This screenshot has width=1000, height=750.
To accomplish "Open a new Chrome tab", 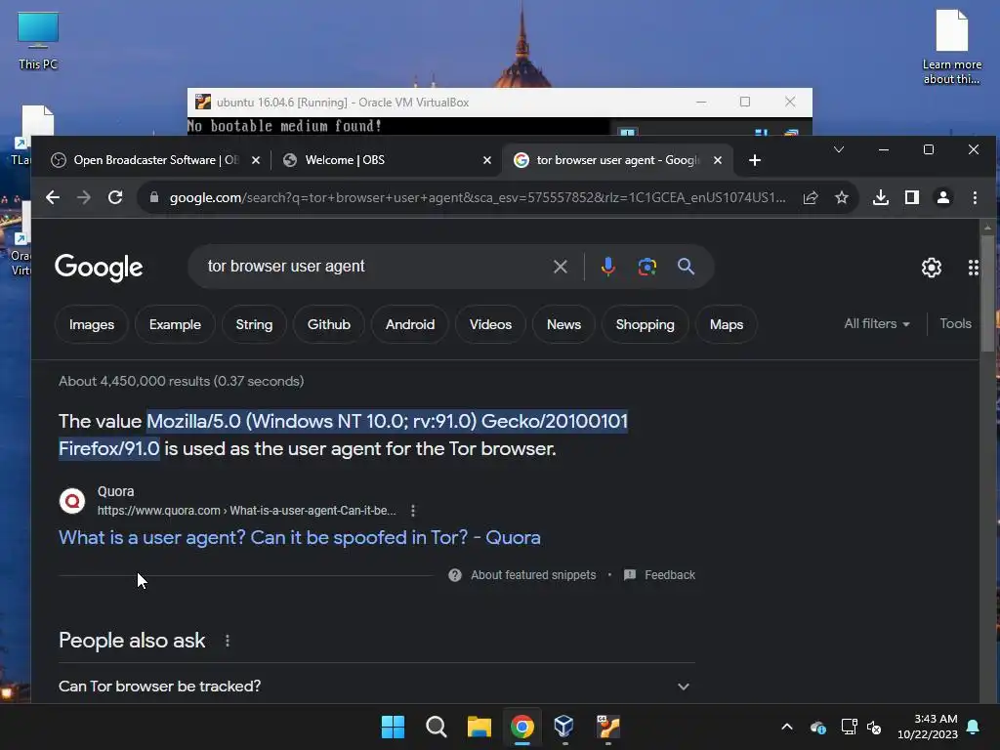I will 755,160.
